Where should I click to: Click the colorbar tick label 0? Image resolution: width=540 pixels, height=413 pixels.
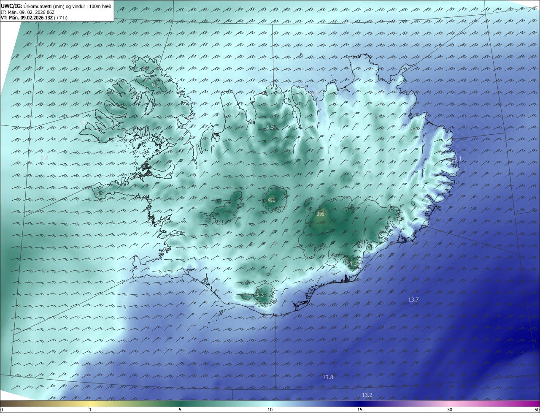[x=1, y=410]
